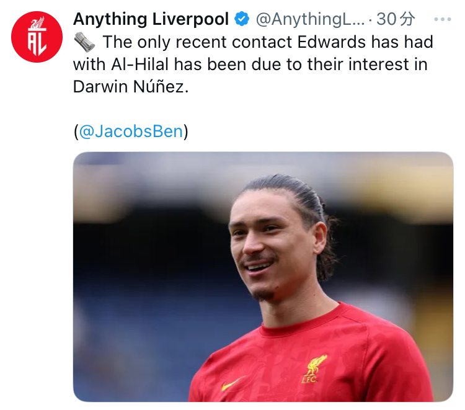Image resolution: width=465 pixels, height=410 pixels.
Task: Click the yellow Nike swoosh on shirt
Action: point(232,383)
